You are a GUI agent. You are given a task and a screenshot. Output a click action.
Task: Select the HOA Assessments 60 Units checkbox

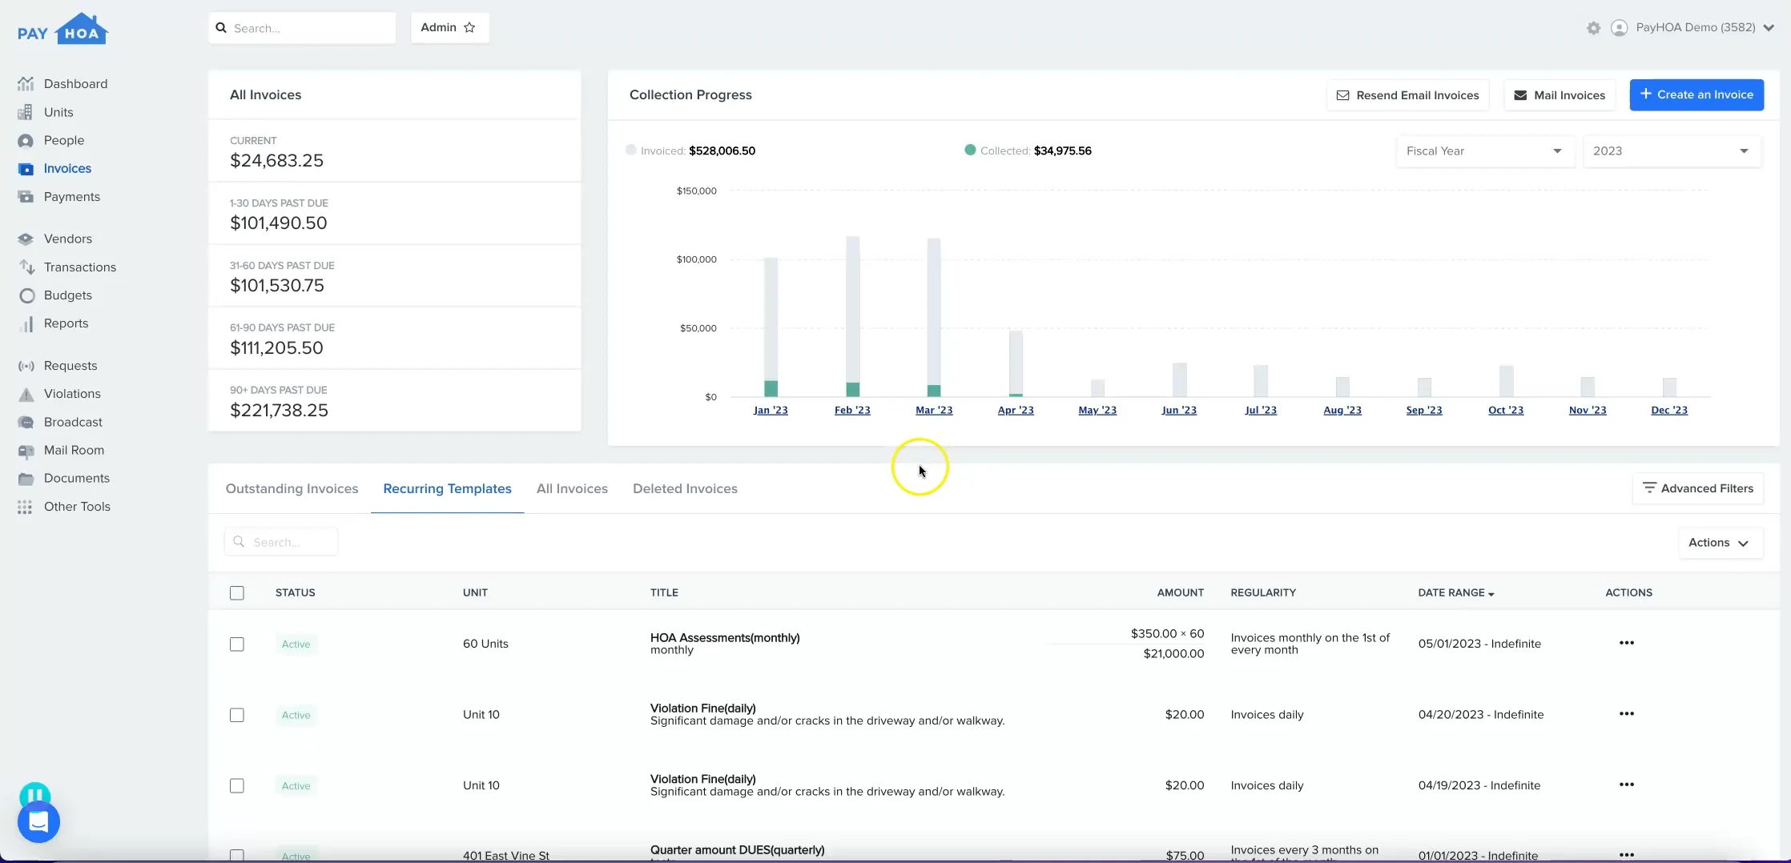tap(237, 644)
